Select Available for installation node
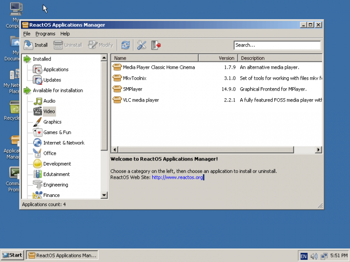The image size is (350, 262). (57, 91)
